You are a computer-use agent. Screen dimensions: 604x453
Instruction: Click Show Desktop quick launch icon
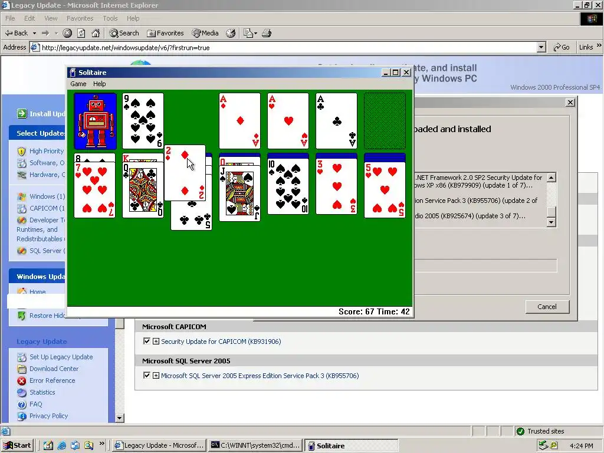48,446
